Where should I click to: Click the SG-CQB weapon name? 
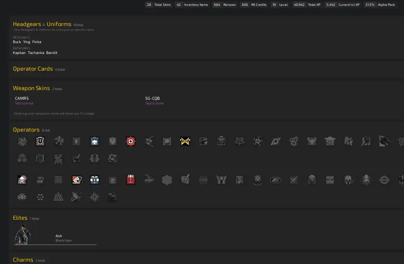coord(153,98)
